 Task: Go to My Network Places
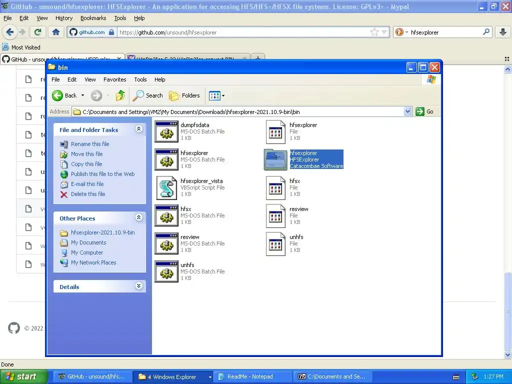point(93,262)
